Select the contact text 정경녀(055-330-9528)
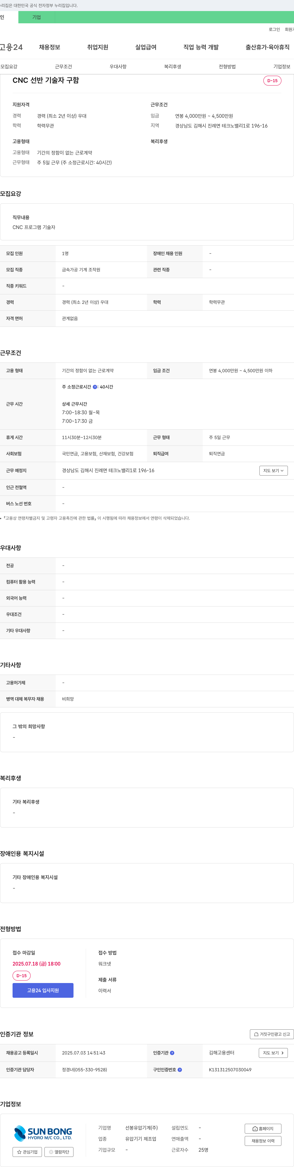The image size is (294, 1167). click(85, 1069)
